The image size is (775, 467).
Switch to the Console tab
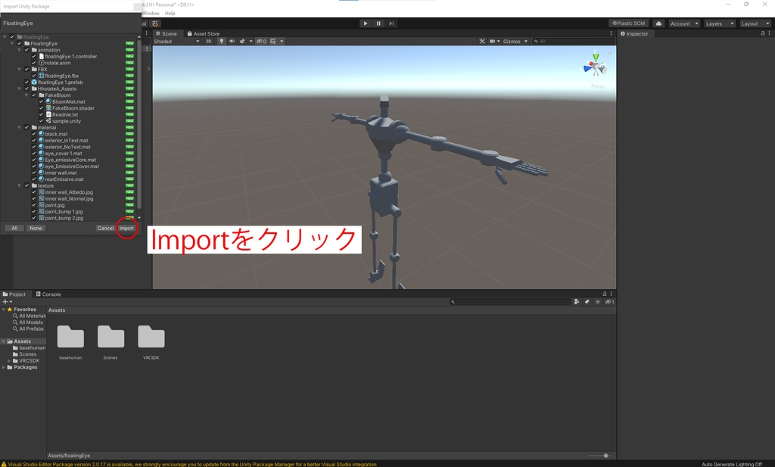(49, 294)
